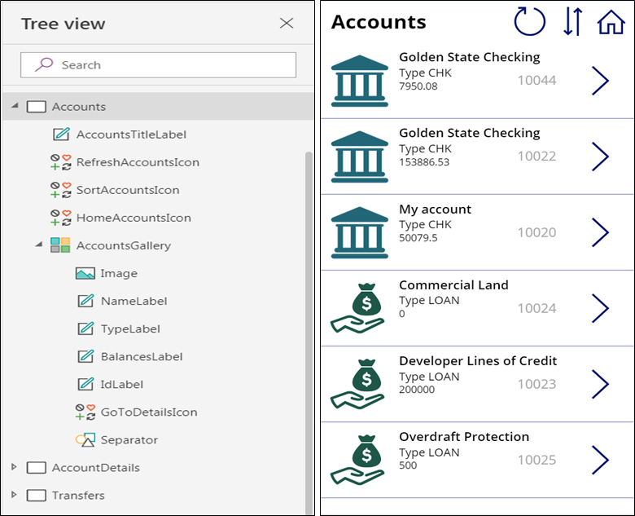
Task: Click the label icon beside IdLabel
Action: click(x=85, y=384)
